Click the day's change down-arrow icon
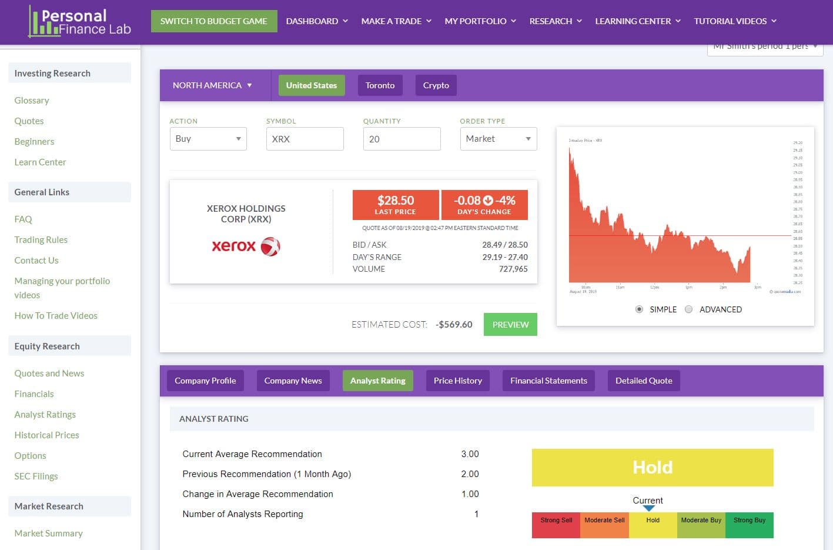 (x=488, y=201)
